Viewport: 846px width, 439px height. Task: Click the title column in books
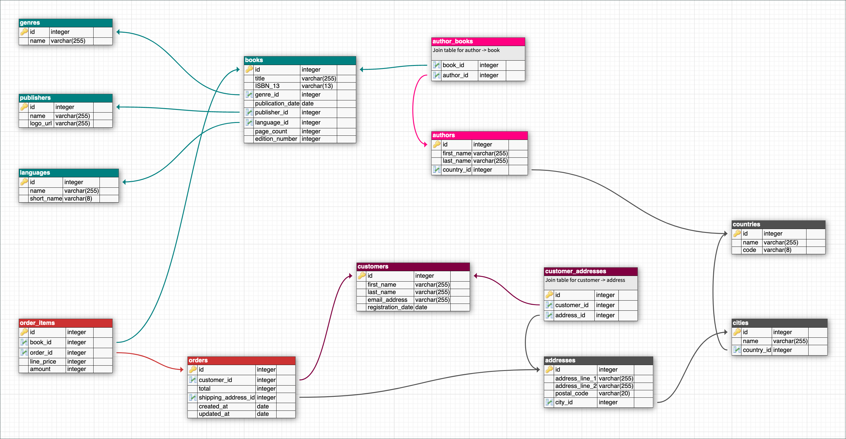point(300,78)
